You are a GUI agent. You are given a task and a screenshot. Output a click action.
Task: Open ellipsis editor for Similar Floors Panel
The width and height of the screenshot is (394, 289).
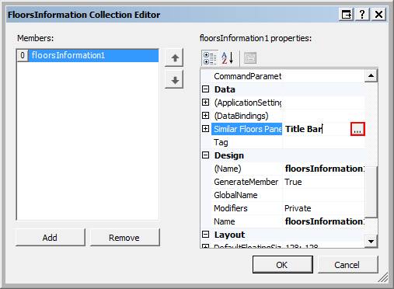pos(357,129)
